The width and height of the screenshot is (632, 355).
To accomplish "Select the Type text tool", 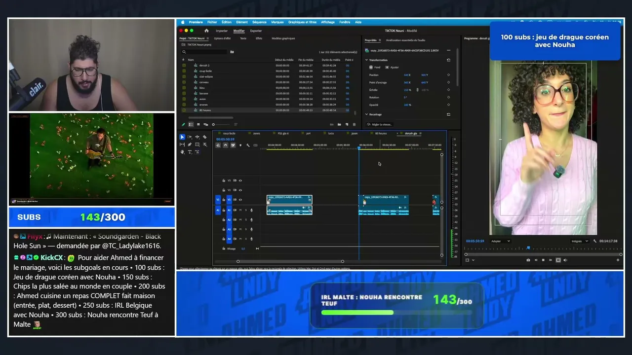I will (x=190, y=152).
